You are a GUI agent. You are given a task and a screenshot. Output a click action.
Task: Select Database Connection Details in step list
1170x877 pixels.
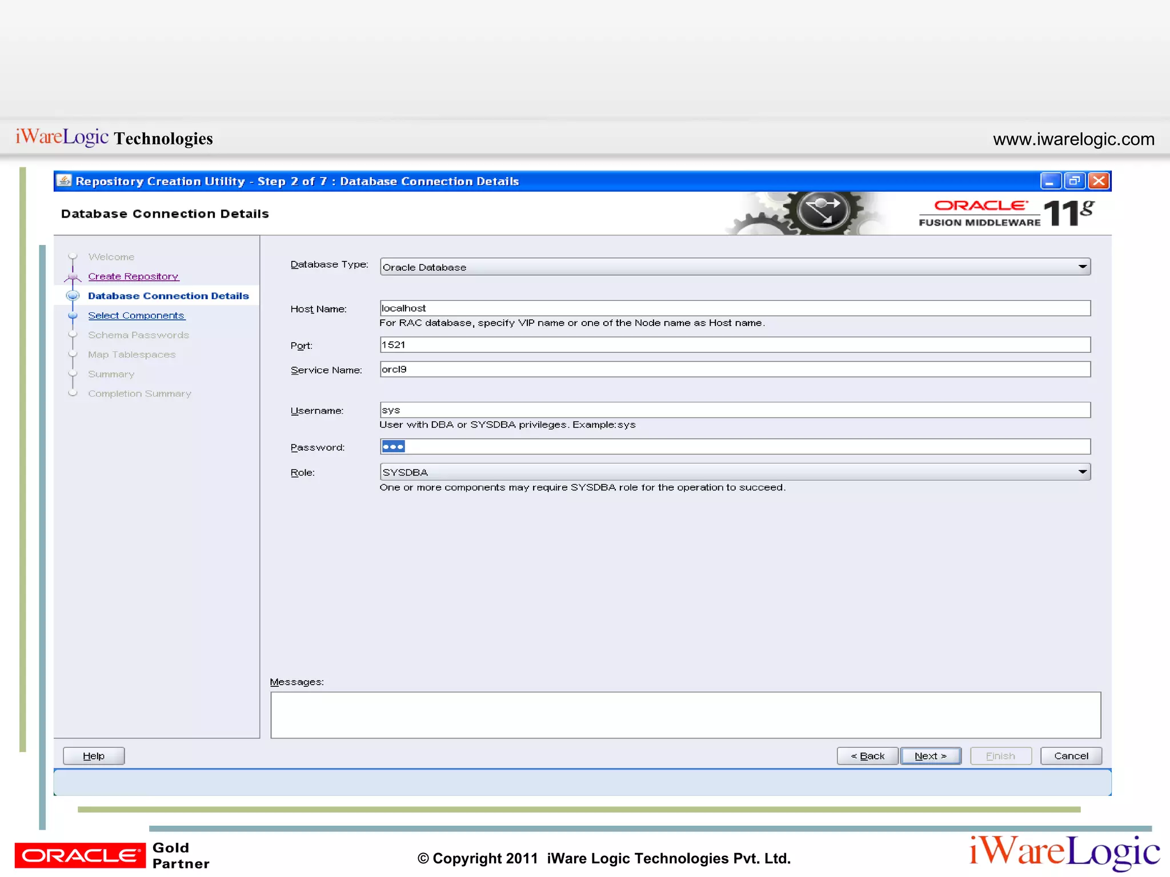168,296
